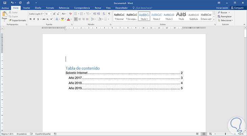Apply the Normal style
This screenshot has width=247, height=136.
click(x=119, y=16)
